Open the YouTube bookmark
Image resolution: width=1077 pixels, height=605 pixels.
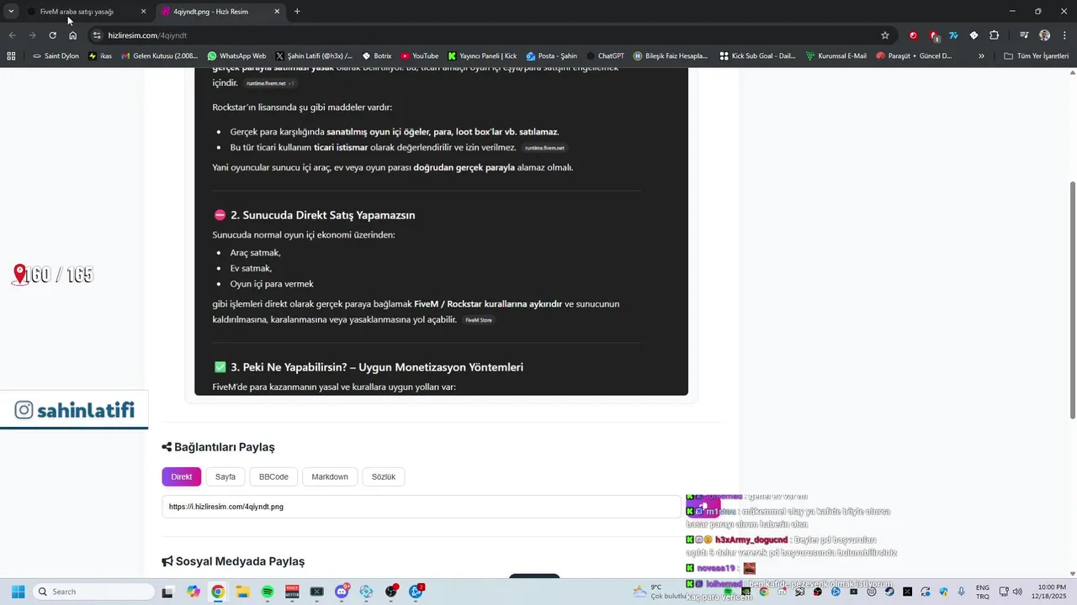(420, 56)
